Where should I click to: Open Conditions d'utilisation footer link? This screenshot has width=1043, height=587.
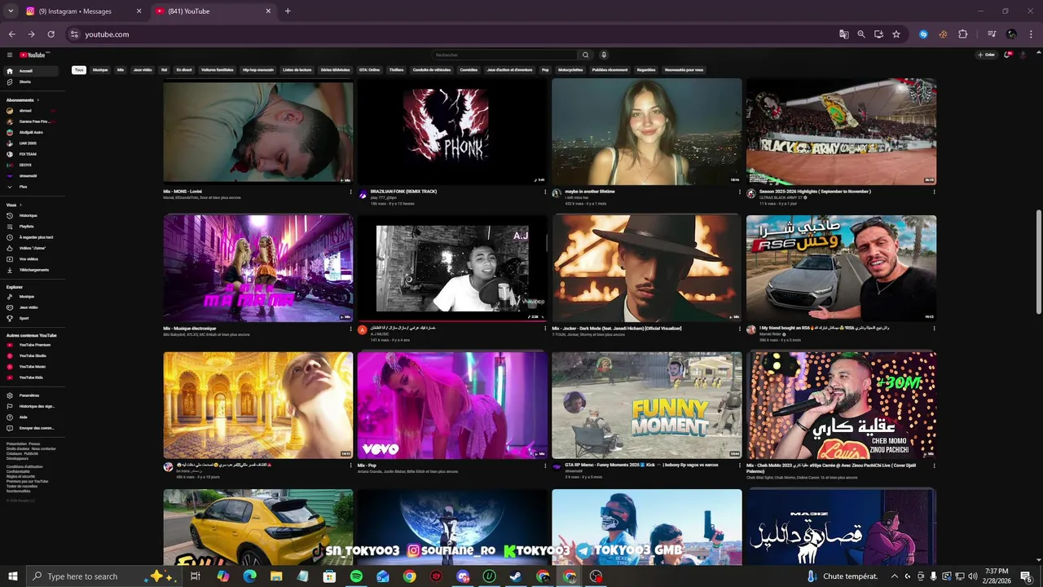pyautogui.click(x=24, y=467)
